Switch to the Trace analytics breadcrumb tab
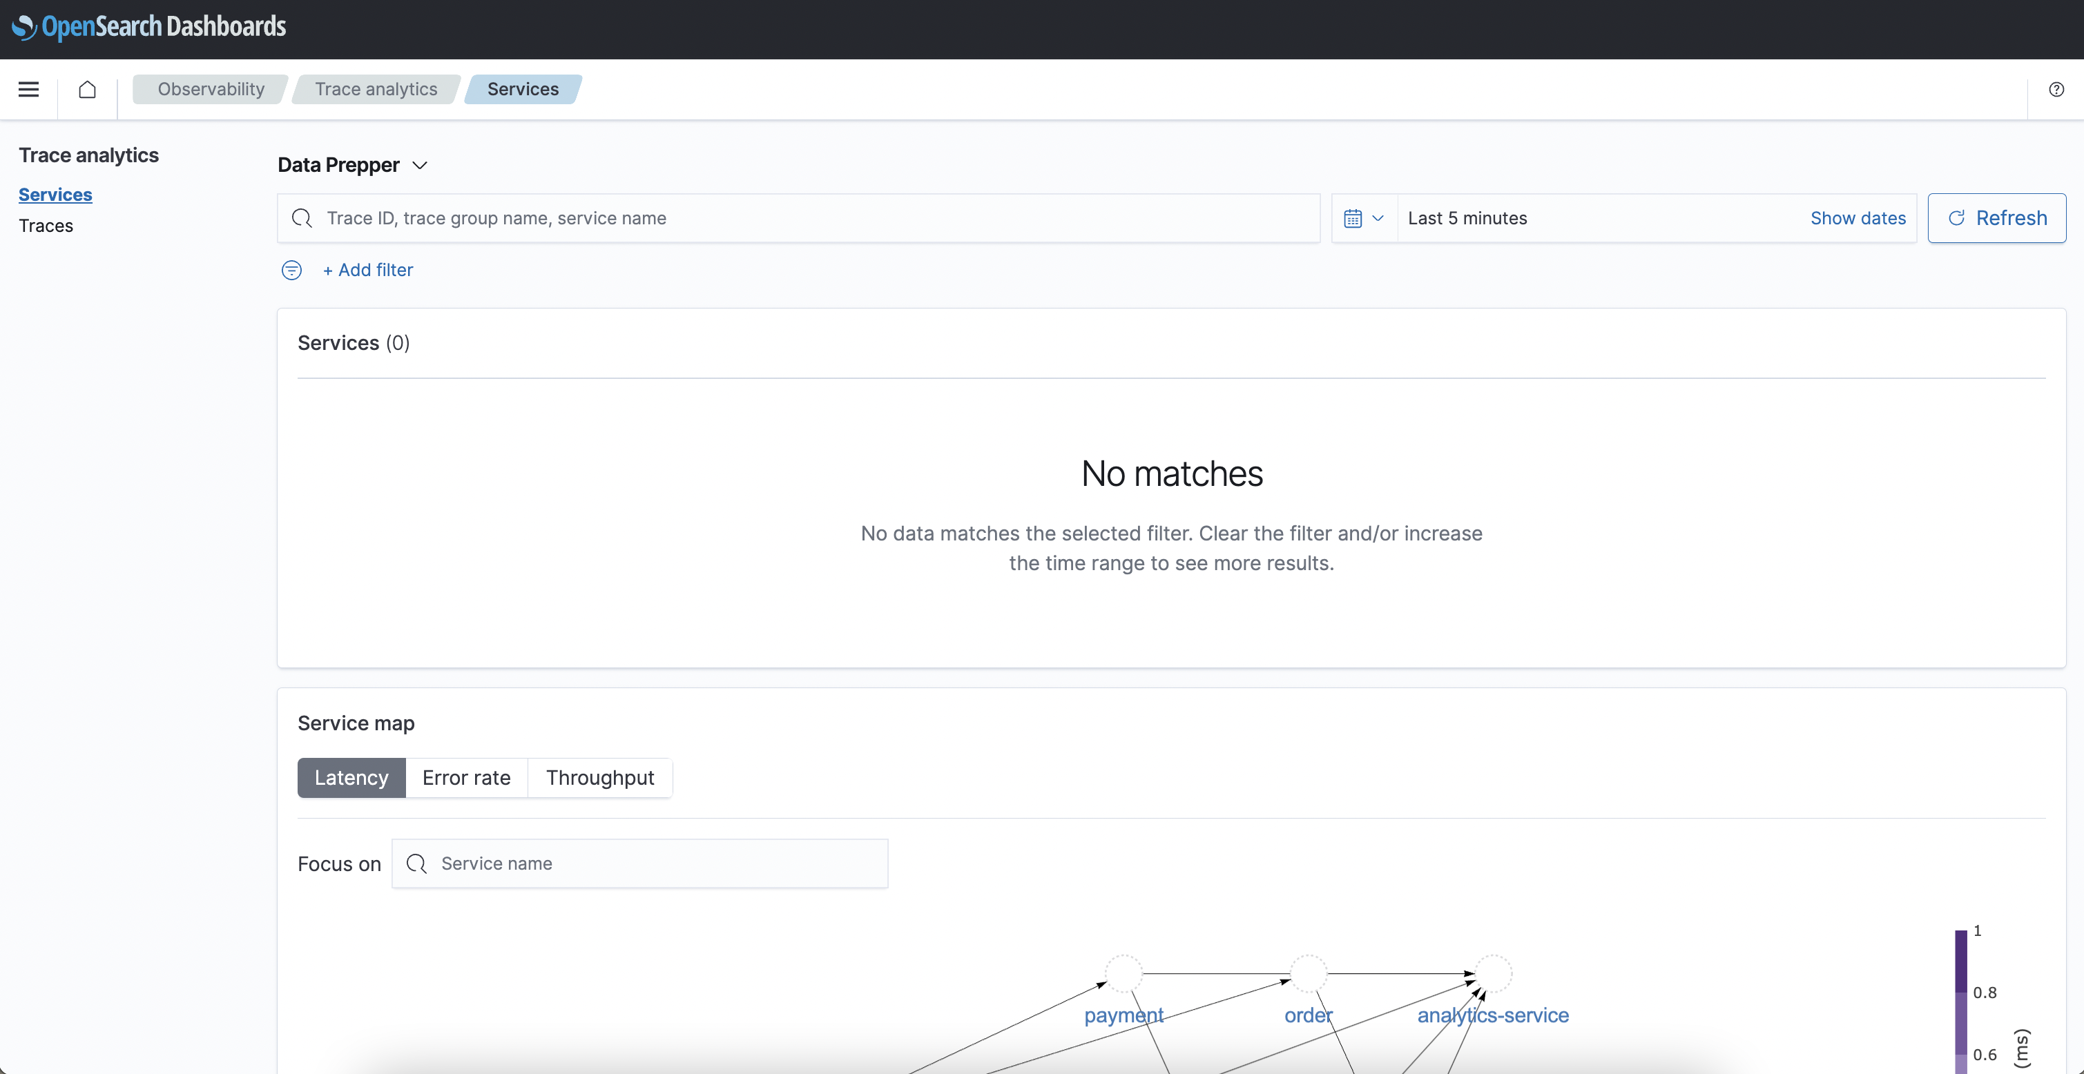 376,89
